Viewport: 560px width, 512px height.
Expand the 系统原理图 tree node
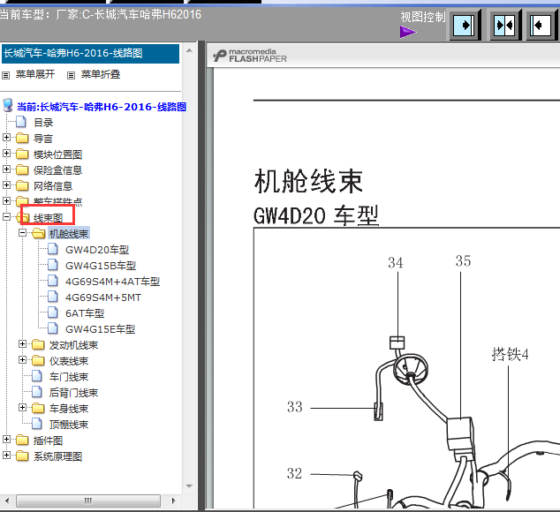click(x=6, y=456)
